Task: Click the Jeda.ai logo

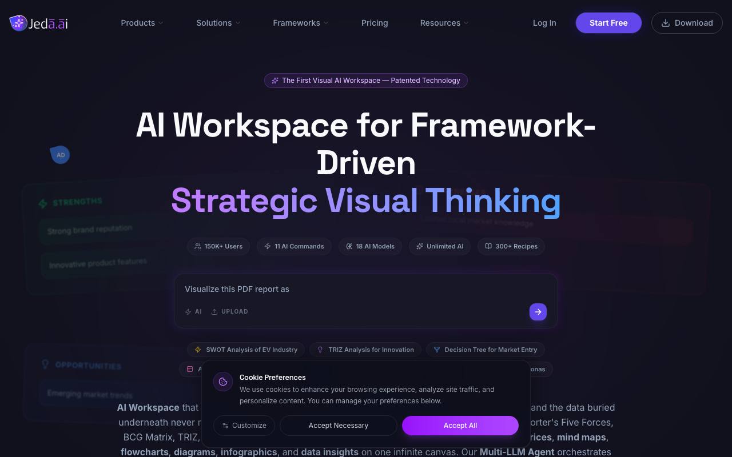Action: pos(39,23)
